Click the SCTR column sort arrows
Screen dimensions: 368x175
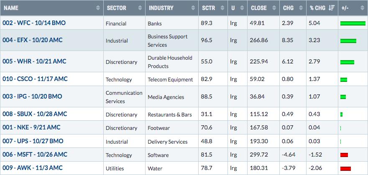coord(222,8)
